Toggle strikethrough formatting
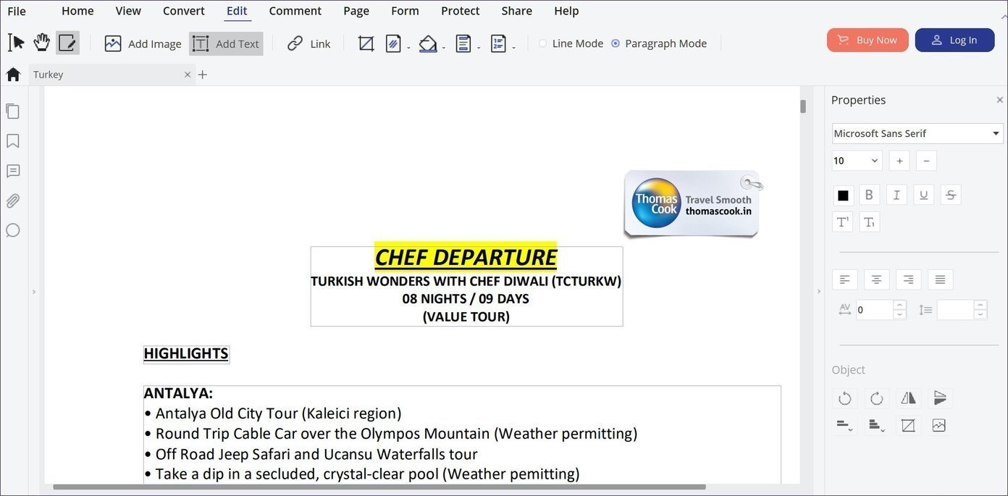 click(951, 195)
